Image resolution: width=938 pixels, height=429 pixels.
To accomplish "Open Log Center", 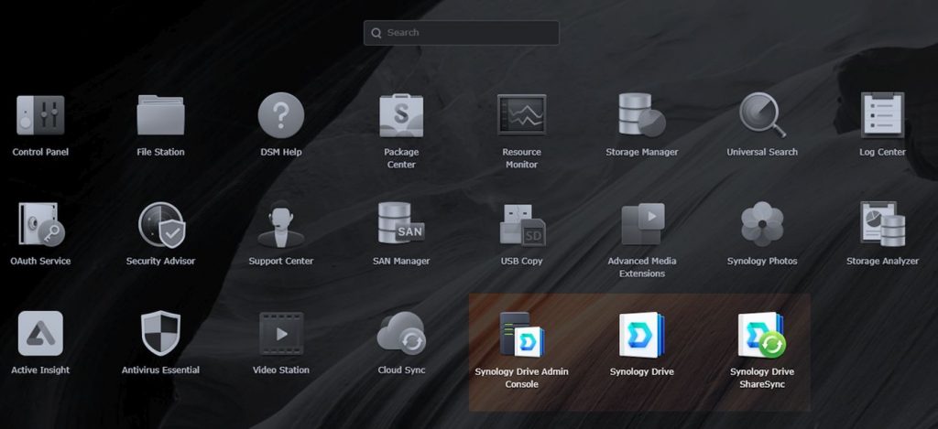I will pyautogui.click(x=882, y=114).
